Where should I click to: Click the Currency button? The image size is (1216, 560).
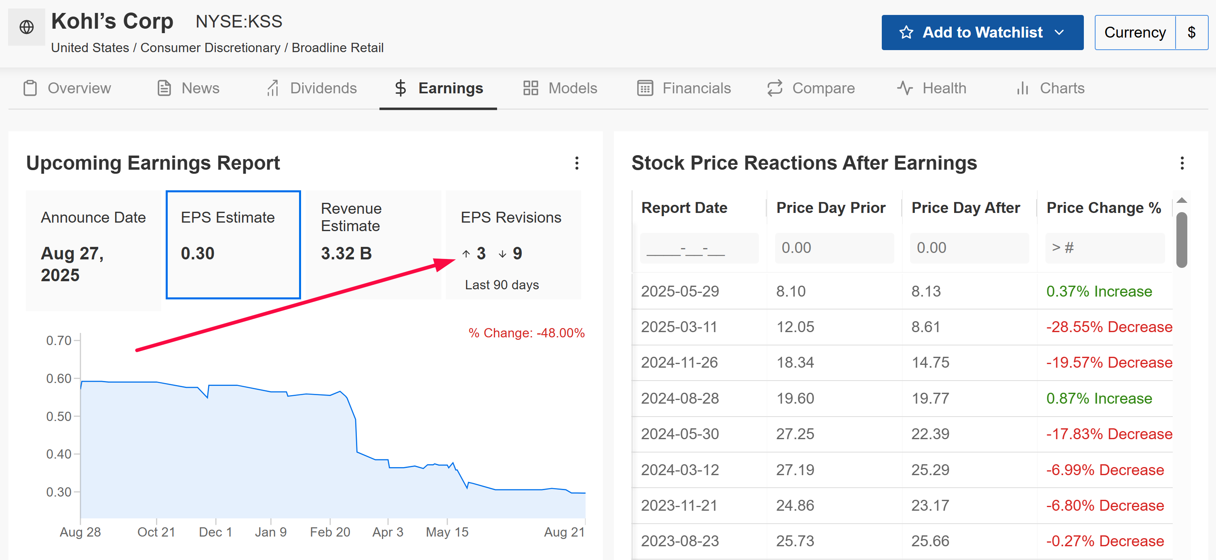[x=1135, y=32]
